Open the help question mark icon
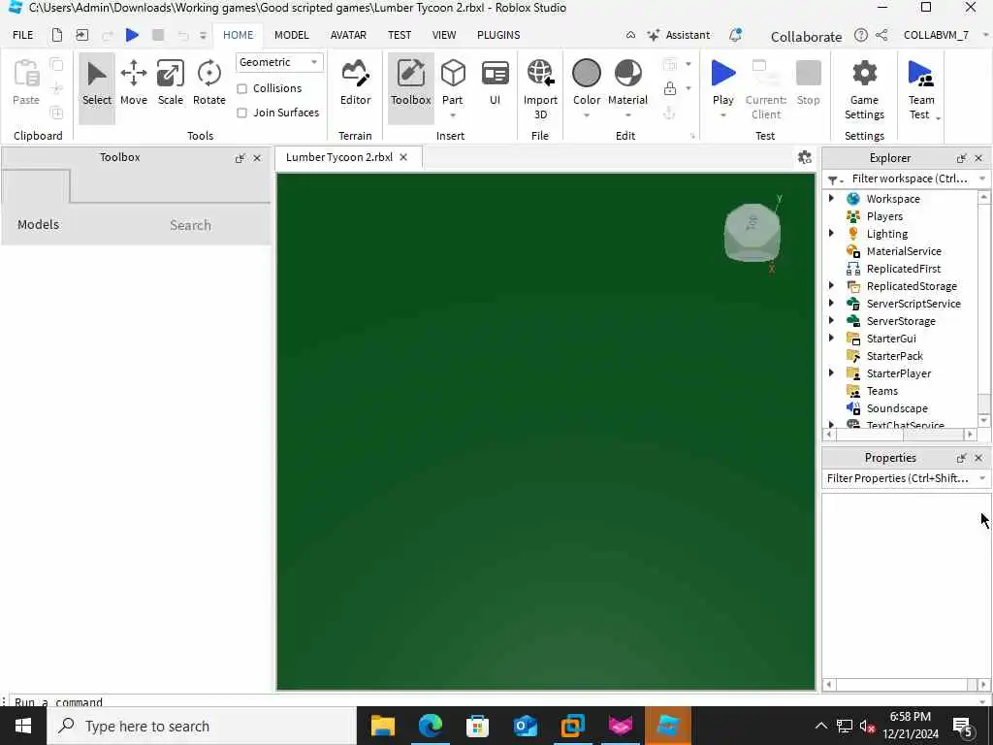The image size is (993, 745). (861, 35)
